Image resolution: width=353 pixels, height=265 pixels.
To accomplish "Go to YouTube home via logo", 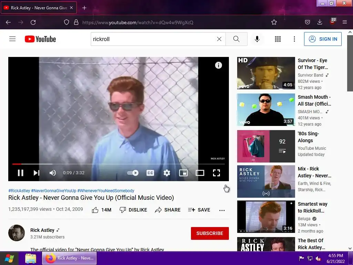I will 40,39.
